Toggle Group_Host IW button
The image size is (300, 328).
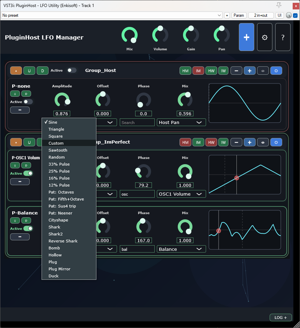click(x=224, y=71)
